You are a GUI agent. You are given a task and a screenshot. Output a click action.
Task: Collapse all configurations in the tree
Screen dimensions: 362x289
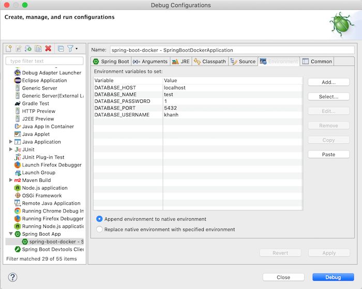click(x=61, y=49)
